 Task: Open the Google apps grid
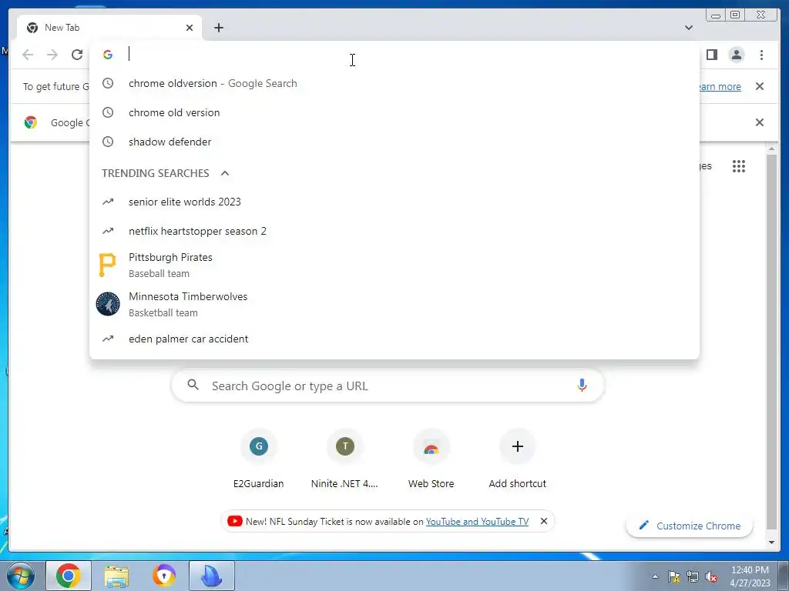point(738,166)
